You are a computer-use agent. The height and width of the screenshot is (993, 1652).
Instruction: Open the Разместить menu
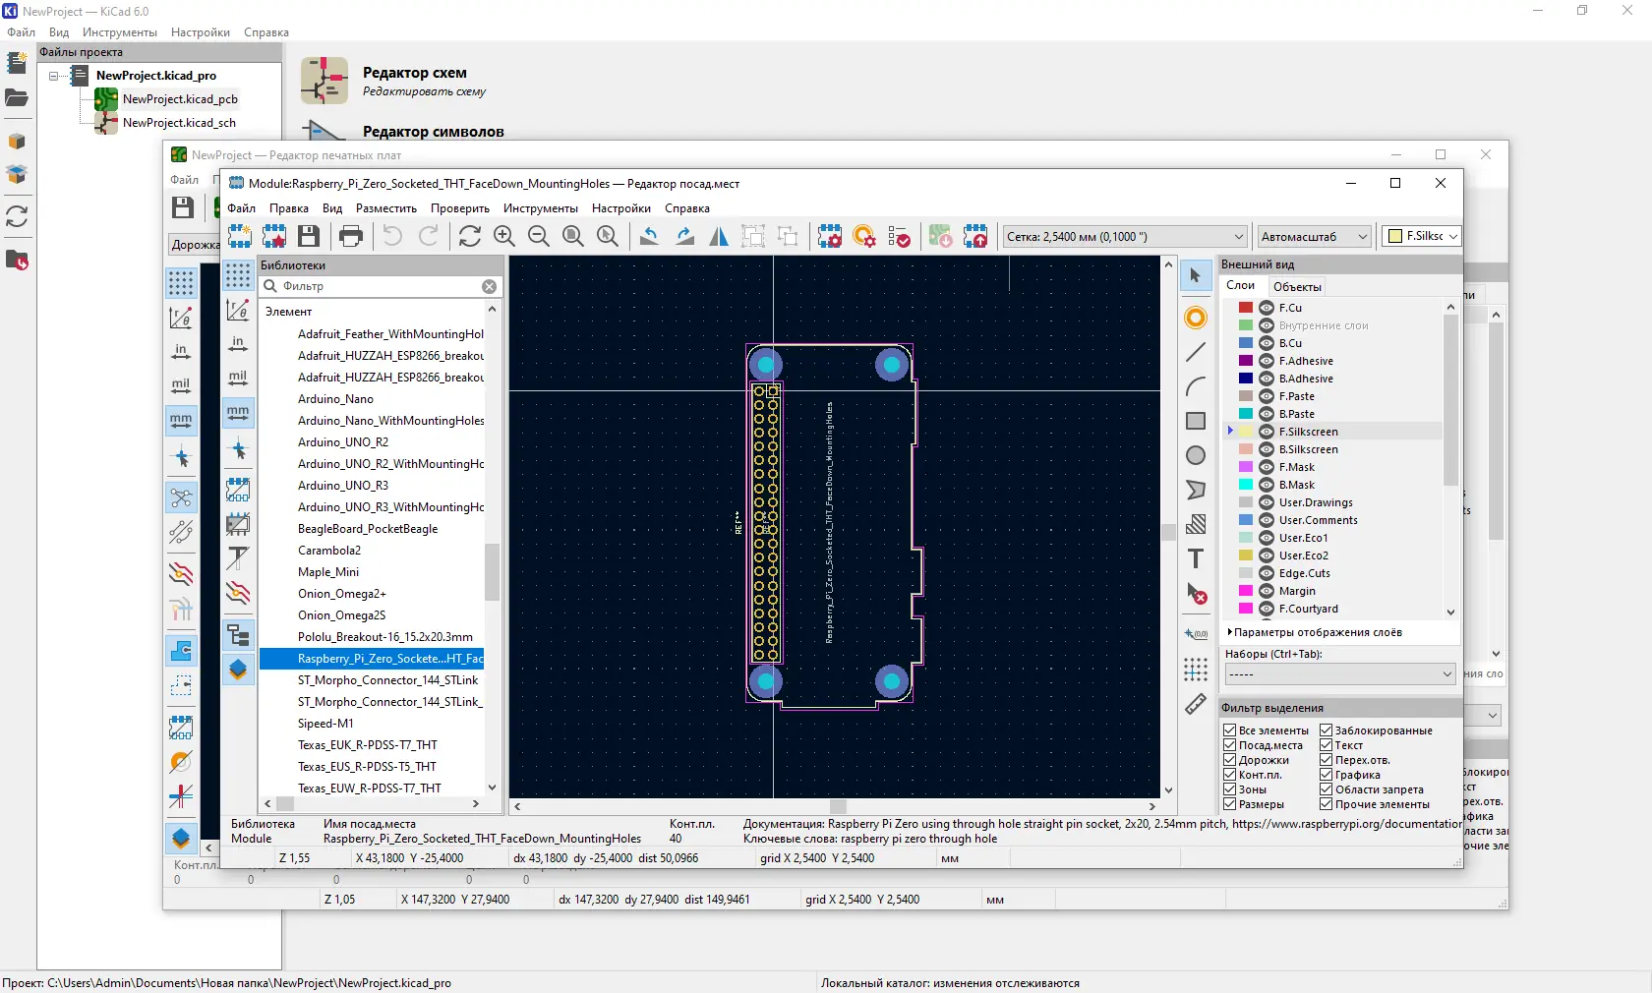point(385,208)
